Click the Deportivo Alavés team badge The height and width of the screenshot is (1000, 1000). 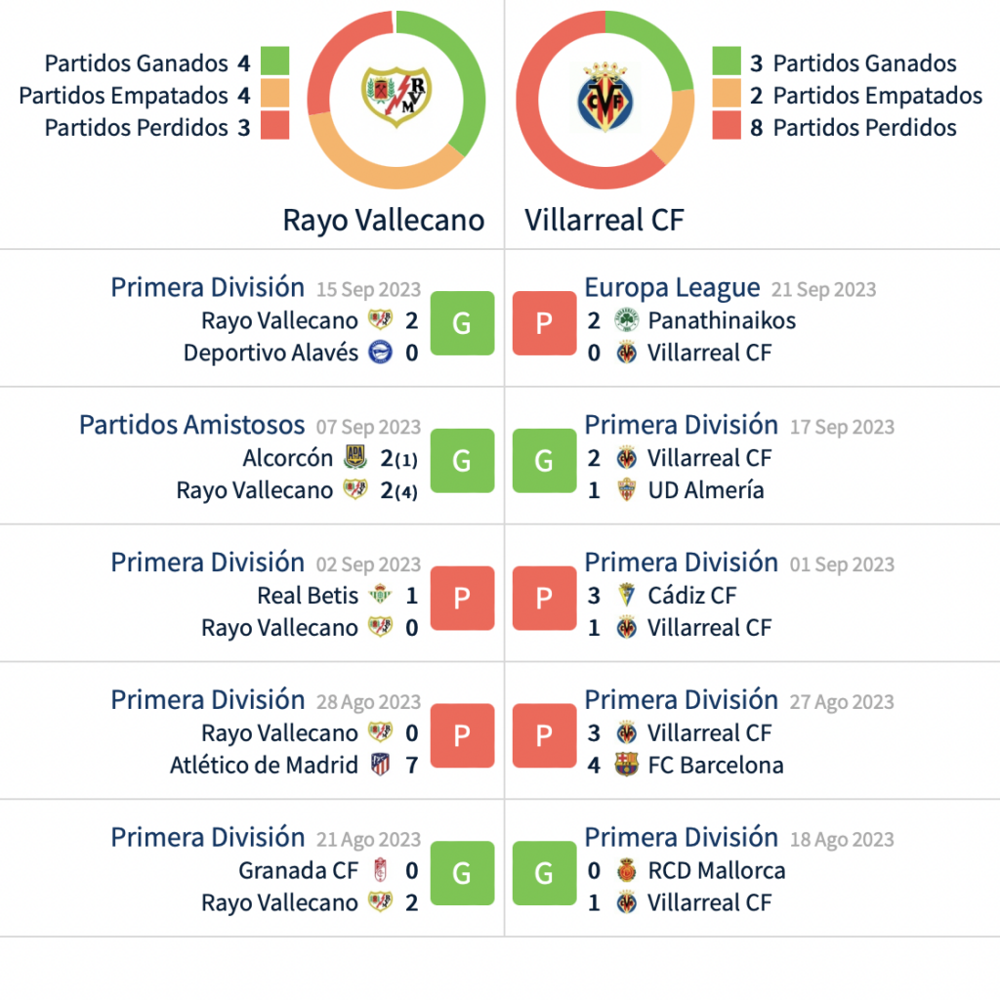381,353
